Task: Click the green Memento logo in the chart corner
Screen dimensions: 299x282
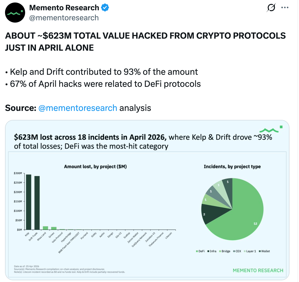Action: click(x=271, y=129)
